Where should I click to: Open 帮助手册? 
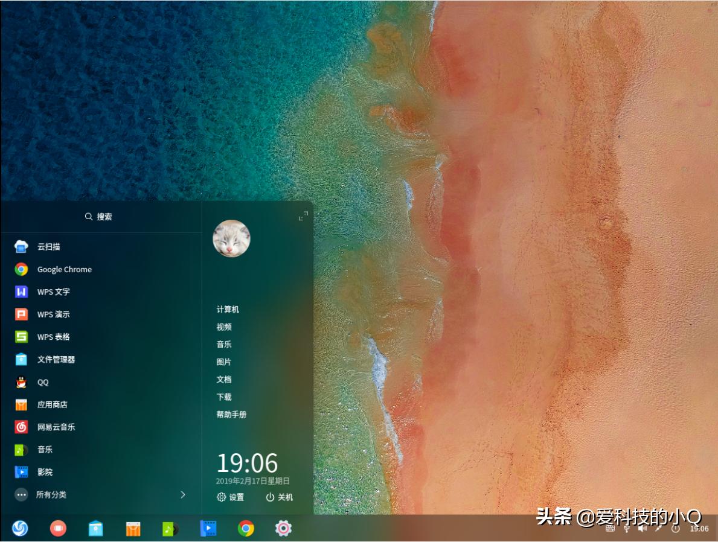click(x=231, y=414)
